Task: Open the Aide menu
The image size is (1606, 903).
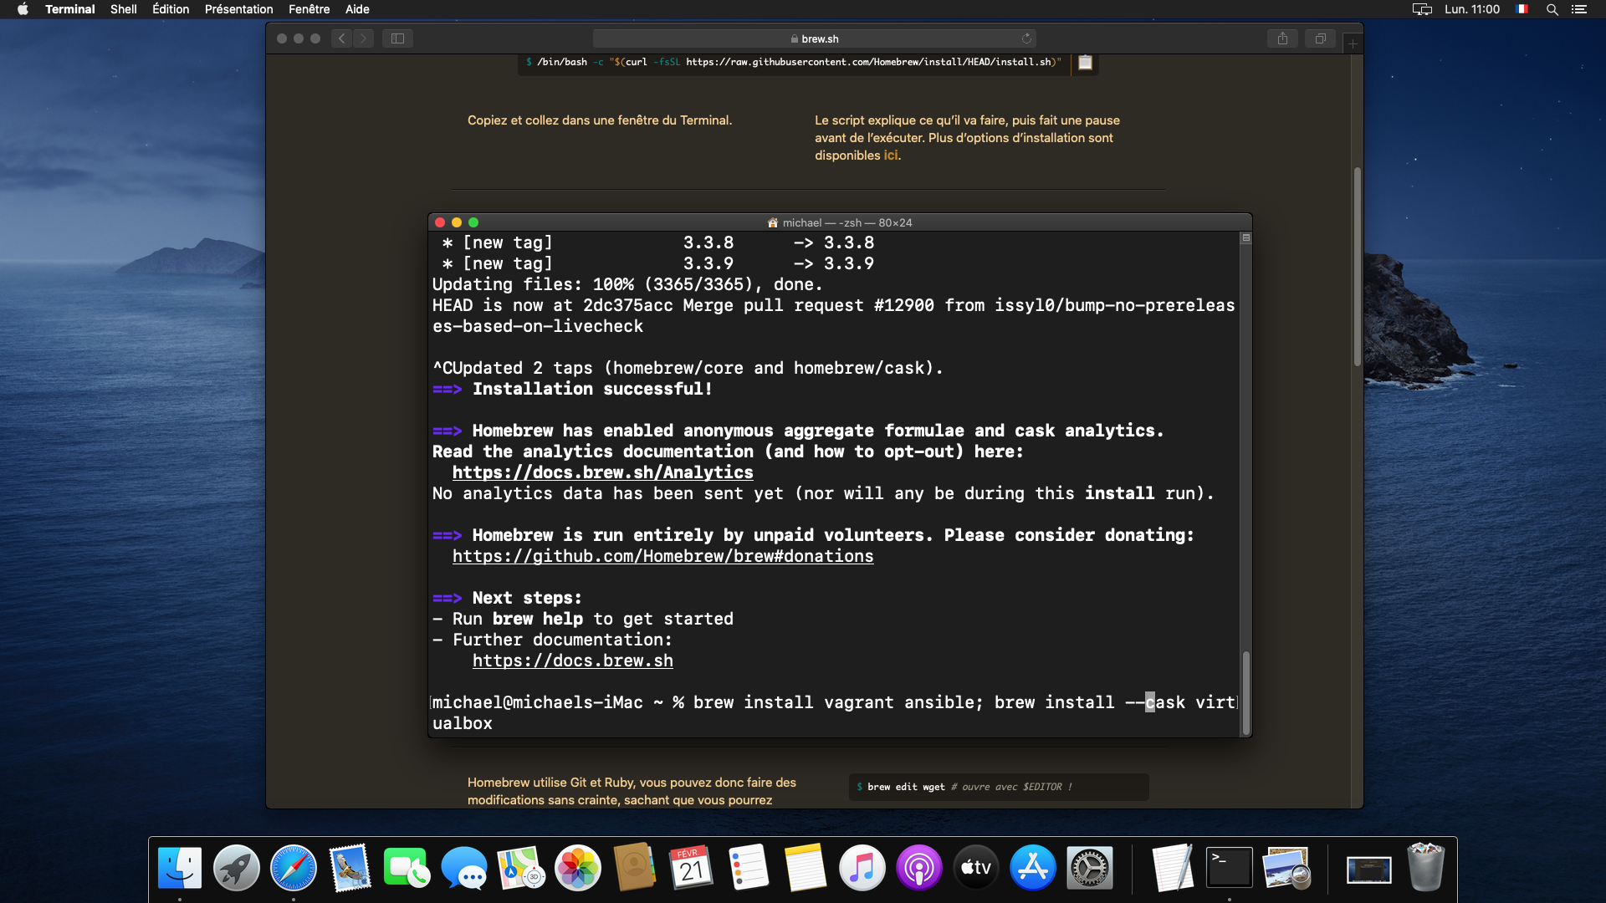Action: pos(357,9)
